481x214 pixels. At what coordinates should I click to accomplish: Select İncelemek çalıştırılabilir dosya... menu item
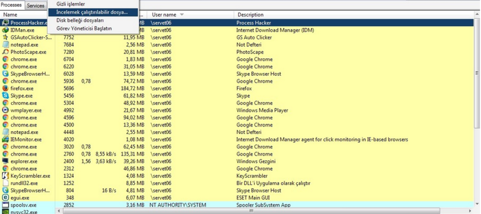click(92, 12)
